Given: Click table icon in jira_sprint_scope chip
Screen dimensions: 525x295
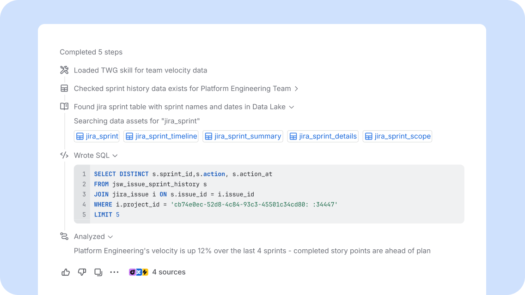Looking at the screenshot, I should (x=369, y=137).
